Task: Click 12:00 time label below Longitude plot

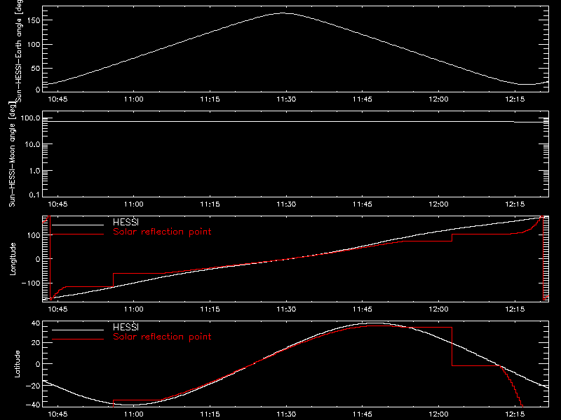Action: (439, 309)
